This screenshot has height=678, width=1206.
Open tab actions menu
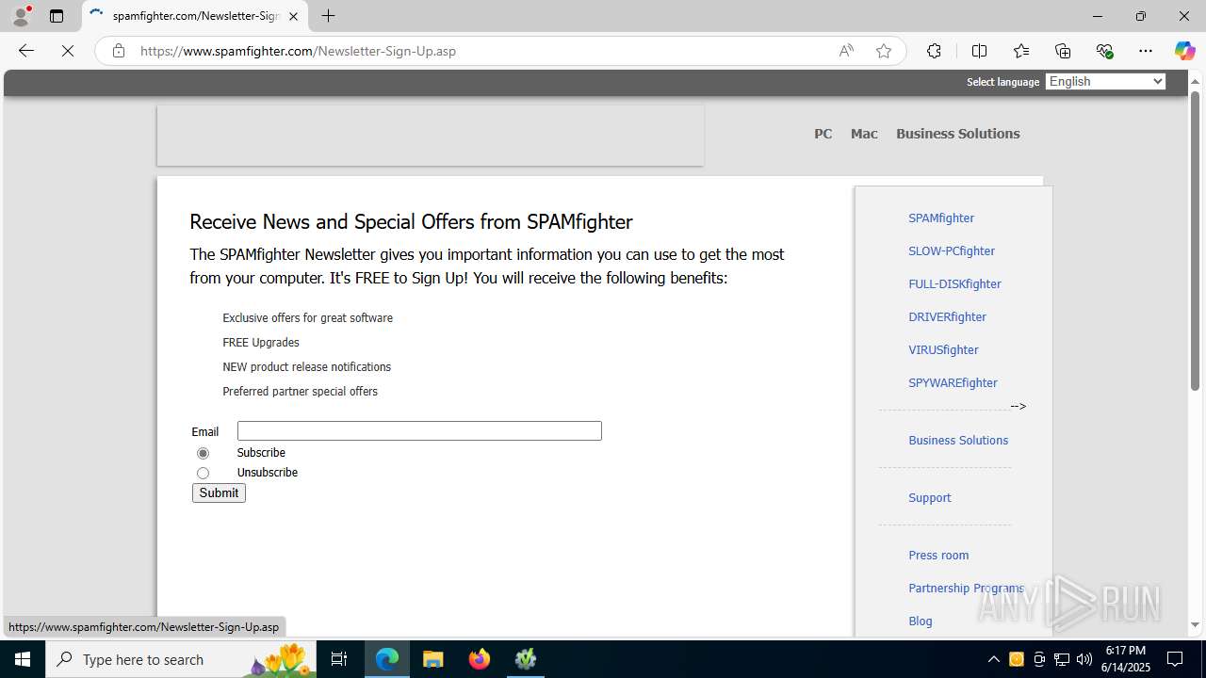coord(57,16)
